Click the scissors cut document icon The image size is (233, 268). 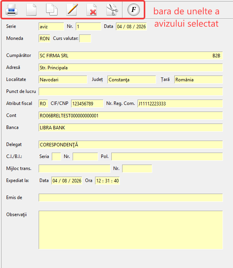click(112, 10)
